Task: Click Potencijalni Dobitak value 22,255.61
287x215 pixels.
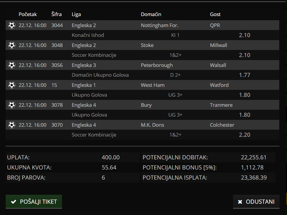Action: point(254,157)
